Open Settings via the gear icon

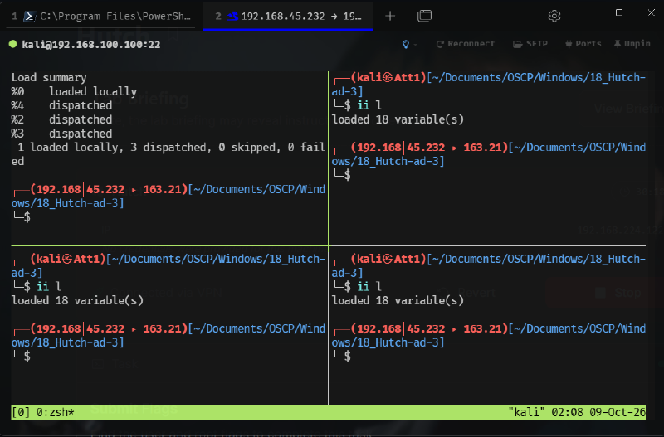(554, 16)
